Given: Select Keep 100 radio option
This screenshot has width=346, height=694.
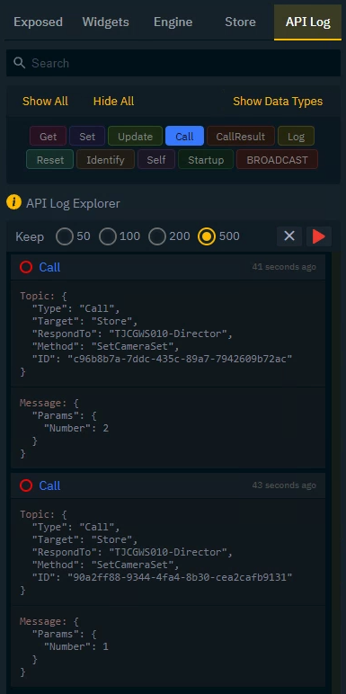Looking at the screenshot, I should [x=108, y=236].
